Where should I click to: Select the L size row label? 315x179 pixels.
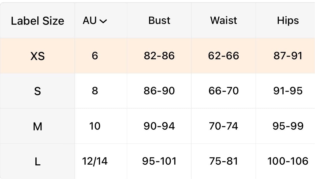coord(37,162)
